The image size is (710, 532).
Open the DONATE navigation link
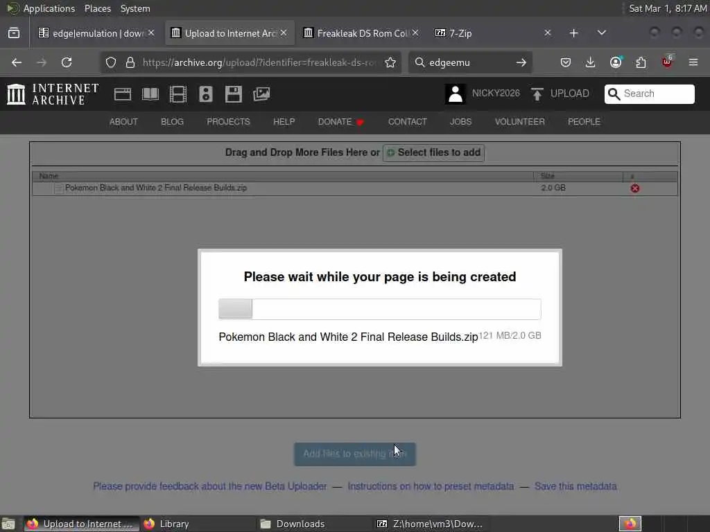340,122
